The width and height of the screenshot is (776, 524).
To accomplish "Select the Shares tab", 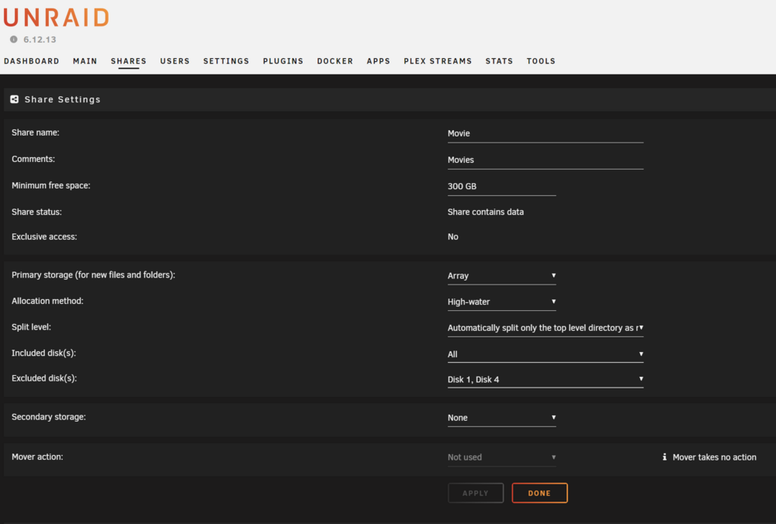I will (x=129, y=61).
